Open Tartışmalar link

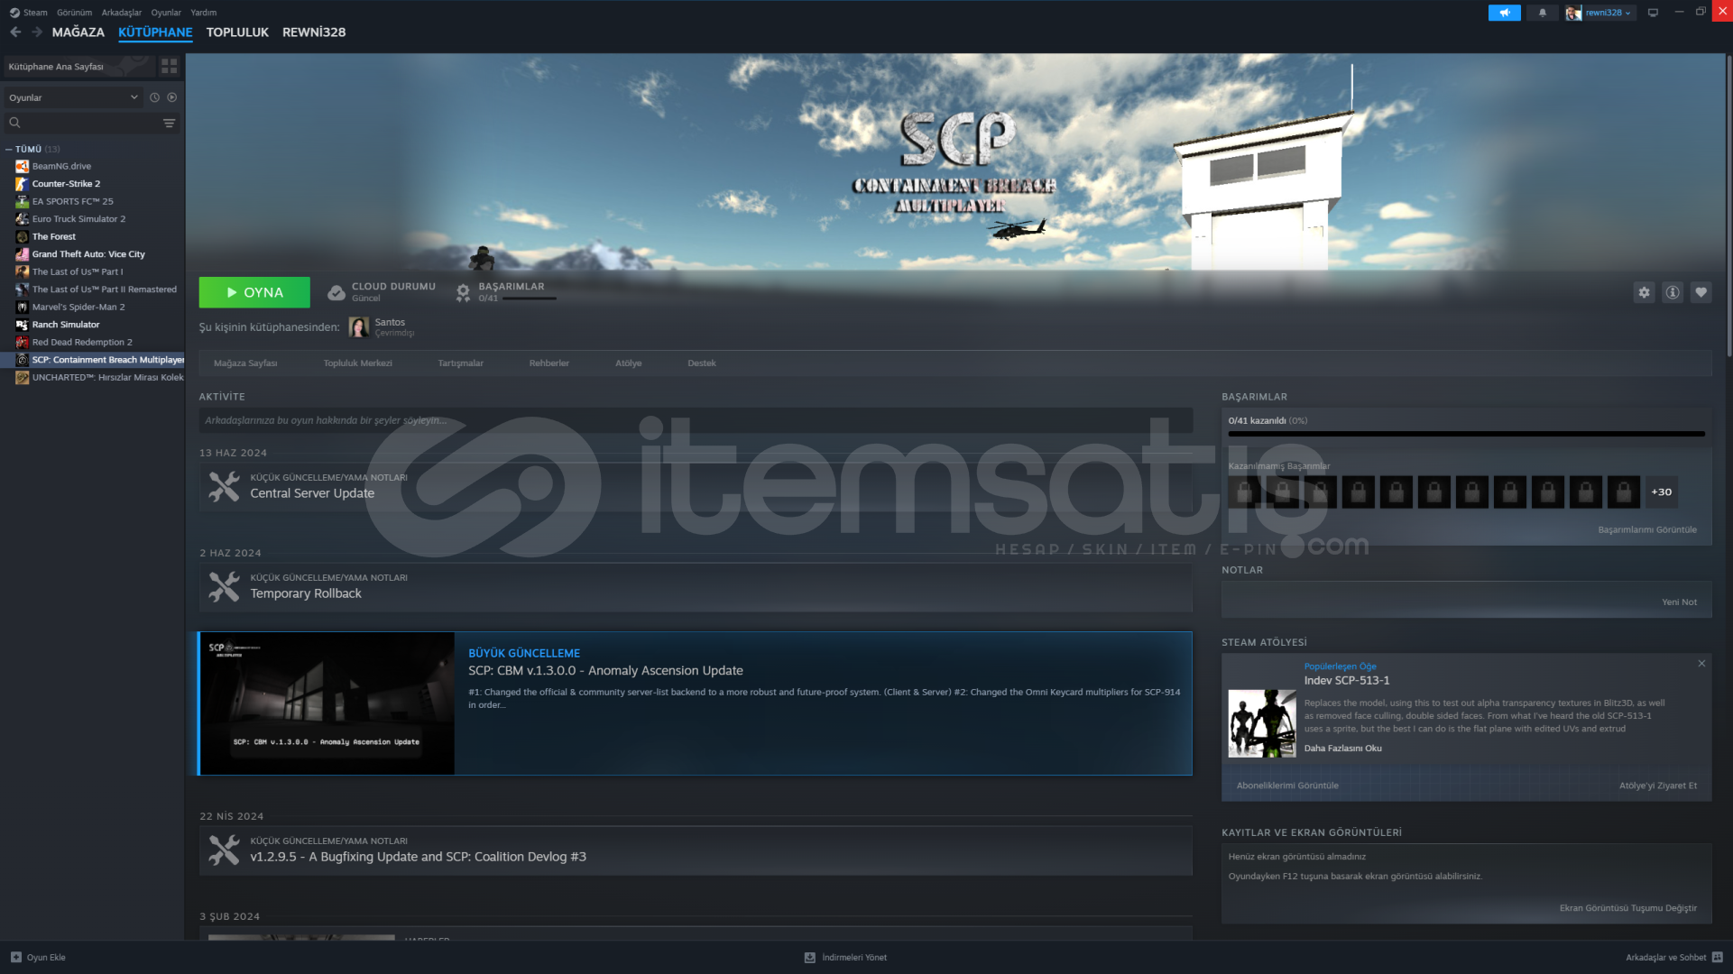click(x=460, y=363)
